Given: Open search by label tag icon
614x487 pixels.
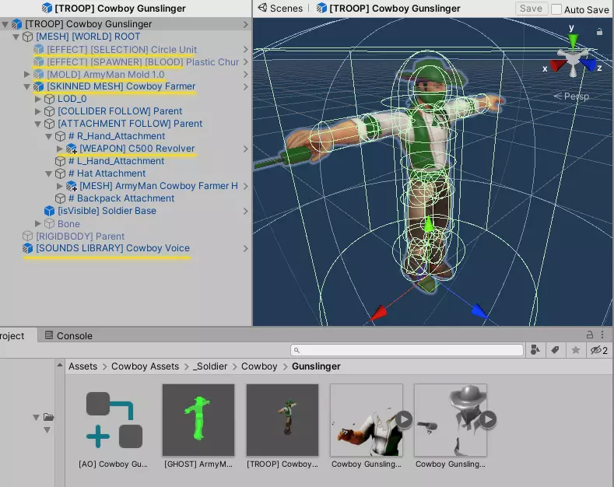Looking at the screenshot, I should tap(556, 350).
